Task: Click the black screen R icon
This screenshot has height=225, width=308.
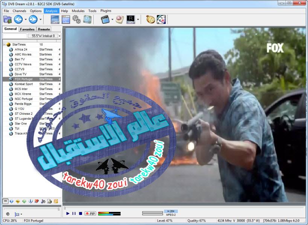Action: click(130, 19)
